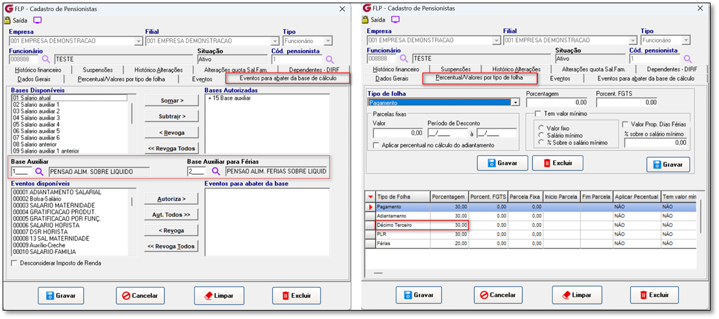719x319 pixels.
Task: Select the Décimo Terceiro grid row
Action: (x=530, y=225)
